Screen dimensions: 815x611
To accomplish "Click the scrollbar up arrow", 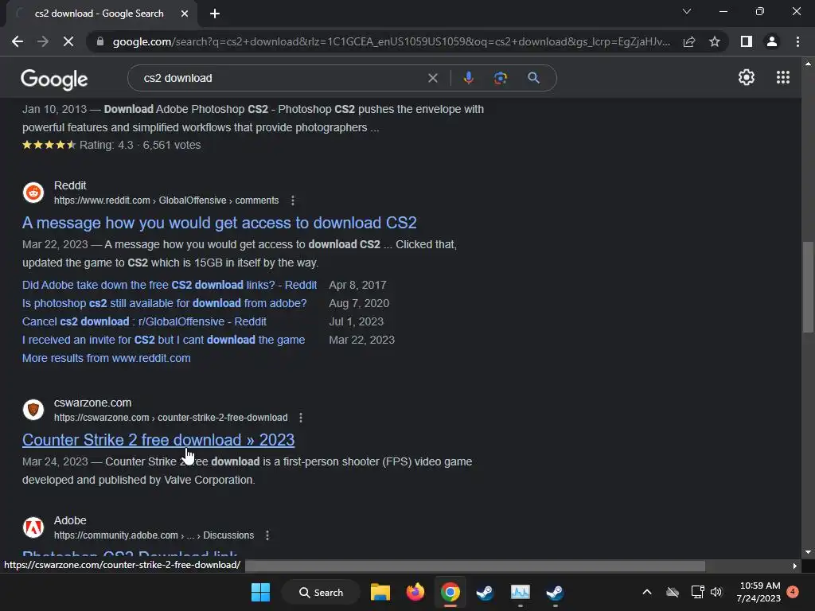I will pos(808,64).
